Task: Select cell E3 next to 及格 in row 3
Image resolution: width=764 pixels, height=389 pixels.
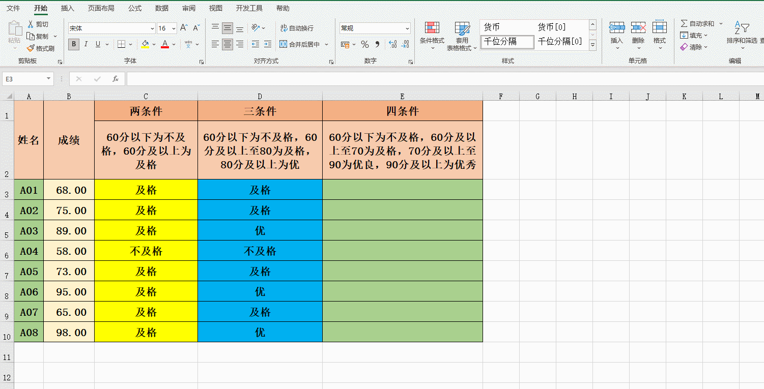Action: (402, 190)
